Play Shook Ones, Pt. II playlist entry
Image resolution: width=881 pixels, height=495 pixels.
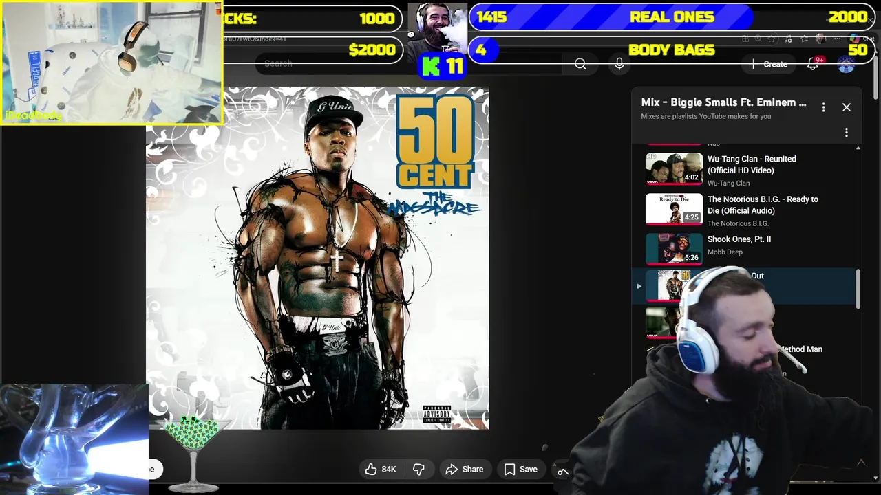[x=739, y=239]
